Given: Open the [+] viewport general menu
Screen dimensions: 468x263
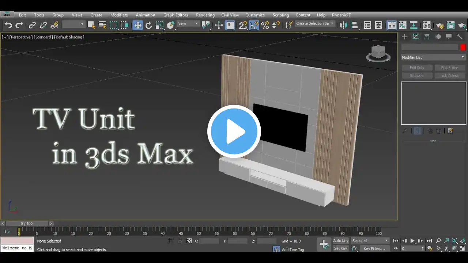Looking at the screenshot, I should click(x=5, y=37).
